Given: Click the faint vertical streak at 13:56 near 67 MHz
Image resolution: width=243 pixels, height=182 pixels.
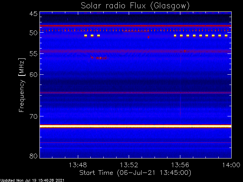Looking at the screenshot, I should pos(181,105).
